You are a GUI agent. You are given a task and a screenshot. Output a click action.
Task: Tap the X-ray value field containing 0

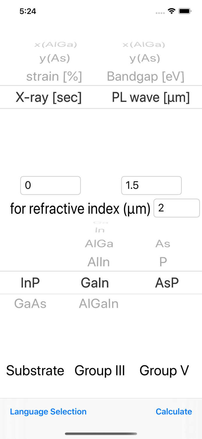pyautogui.click(x=50, y=185)
